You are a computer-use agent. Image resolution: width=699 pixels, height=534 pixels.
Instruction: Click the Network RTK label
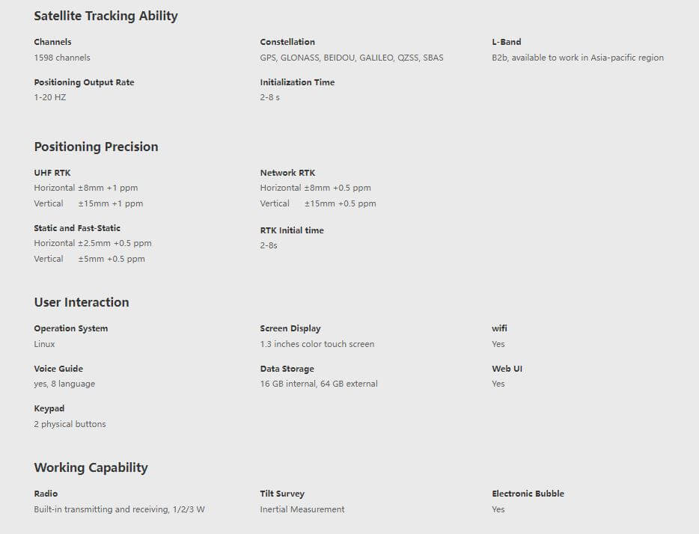287,173
